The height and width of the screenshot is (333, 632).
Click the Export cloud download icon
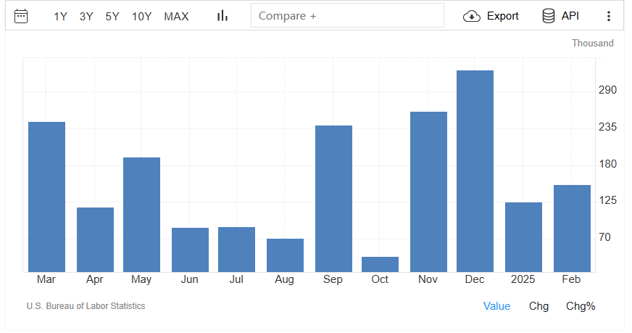(x=473, y=16)
